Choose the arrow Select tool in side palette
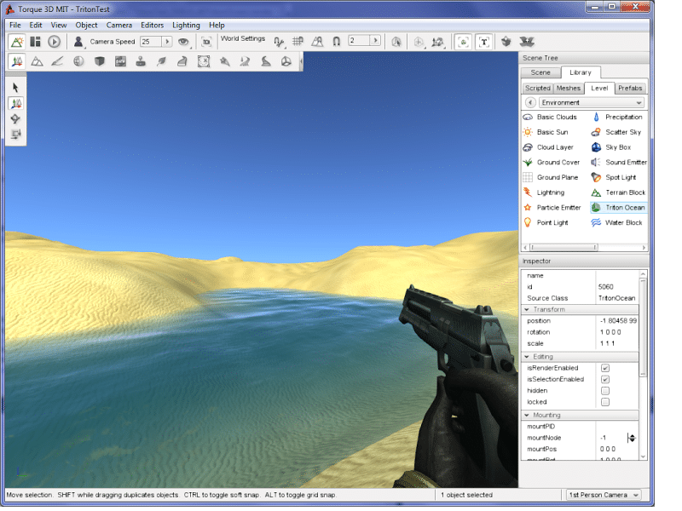 15,88
